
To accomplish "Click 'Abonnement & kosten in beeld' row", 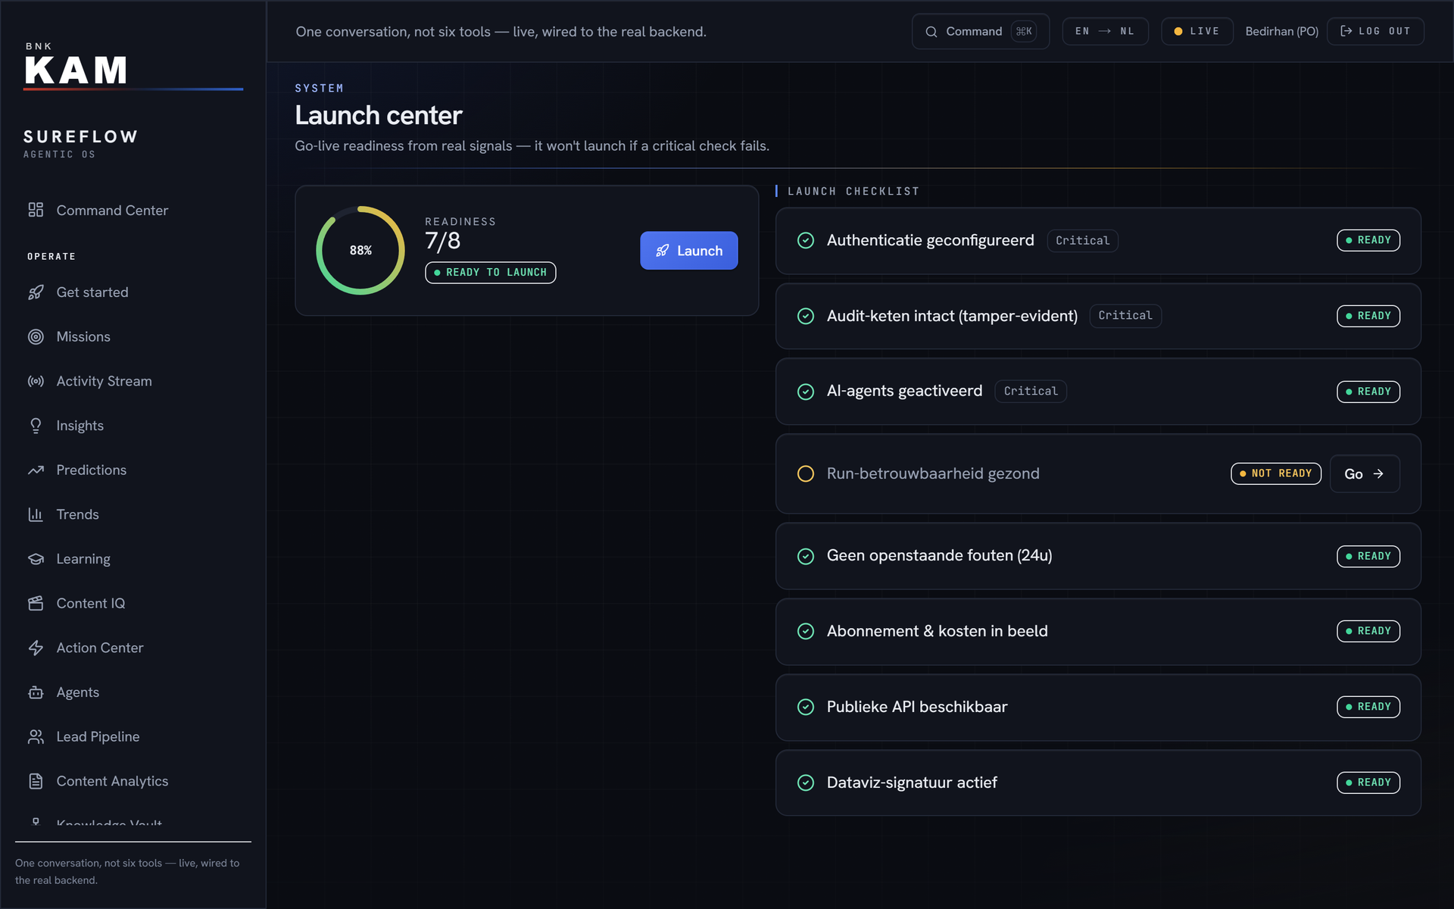I will 1098,631.
